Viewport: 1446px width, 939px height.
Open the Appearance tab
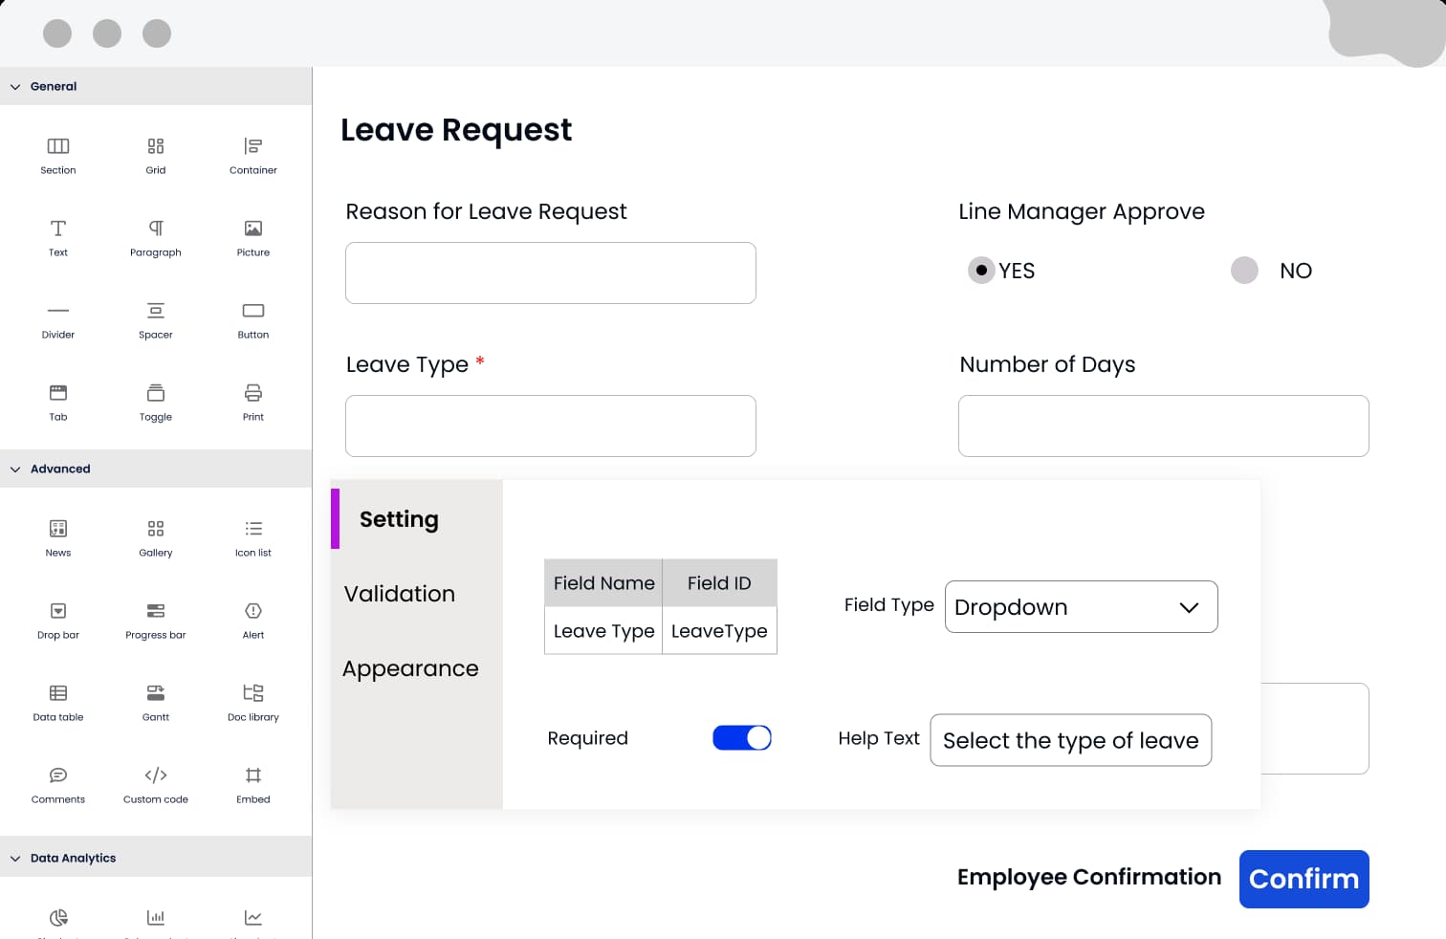click(410, 668)
